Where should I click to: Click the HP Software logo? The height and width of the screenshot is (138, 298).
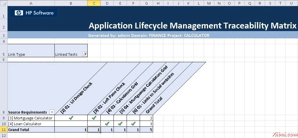[x=34, y=13]
